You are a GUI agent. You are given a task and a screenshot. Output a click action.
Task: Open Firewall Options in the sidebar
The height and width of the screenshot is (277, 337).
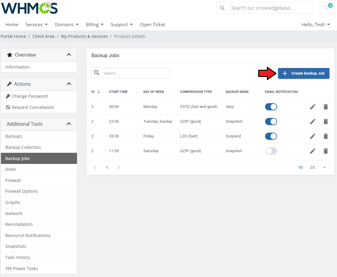pyautogui.click(x=39, y=191)
